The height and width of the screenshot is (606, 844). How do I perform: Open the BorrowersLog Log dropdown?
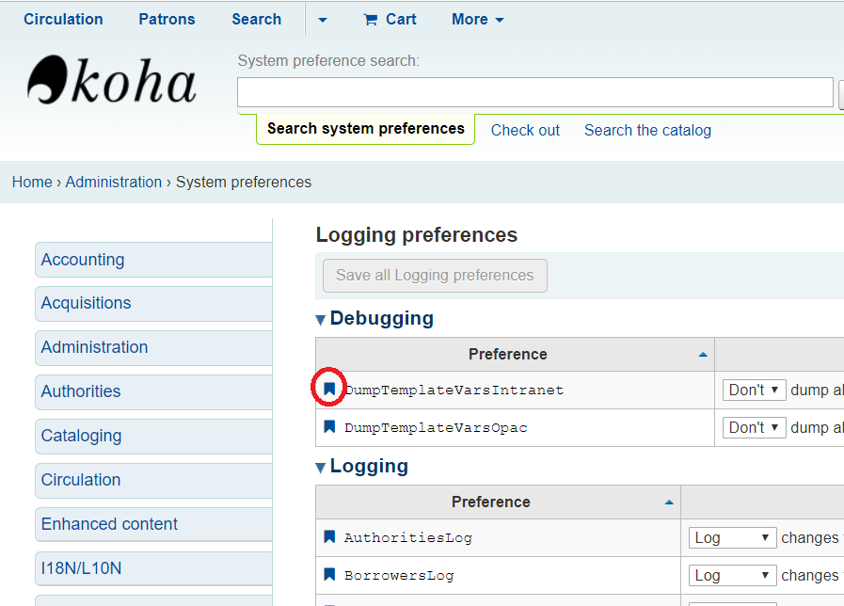732,576
